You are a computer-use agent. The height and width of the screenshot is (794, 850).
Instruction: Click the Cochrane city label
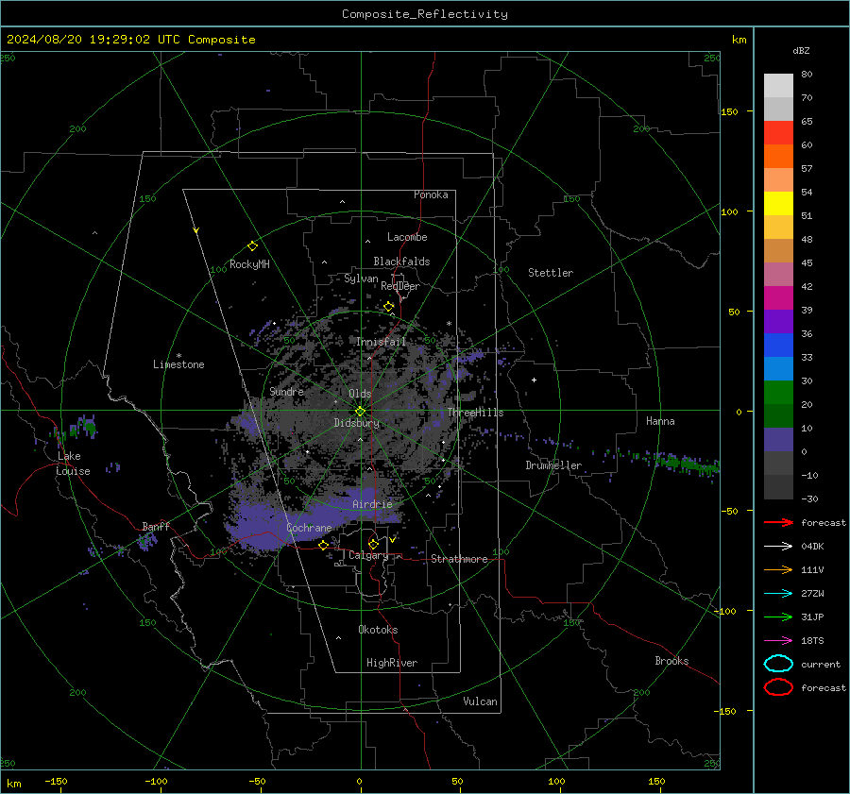[x=309, y=528]
